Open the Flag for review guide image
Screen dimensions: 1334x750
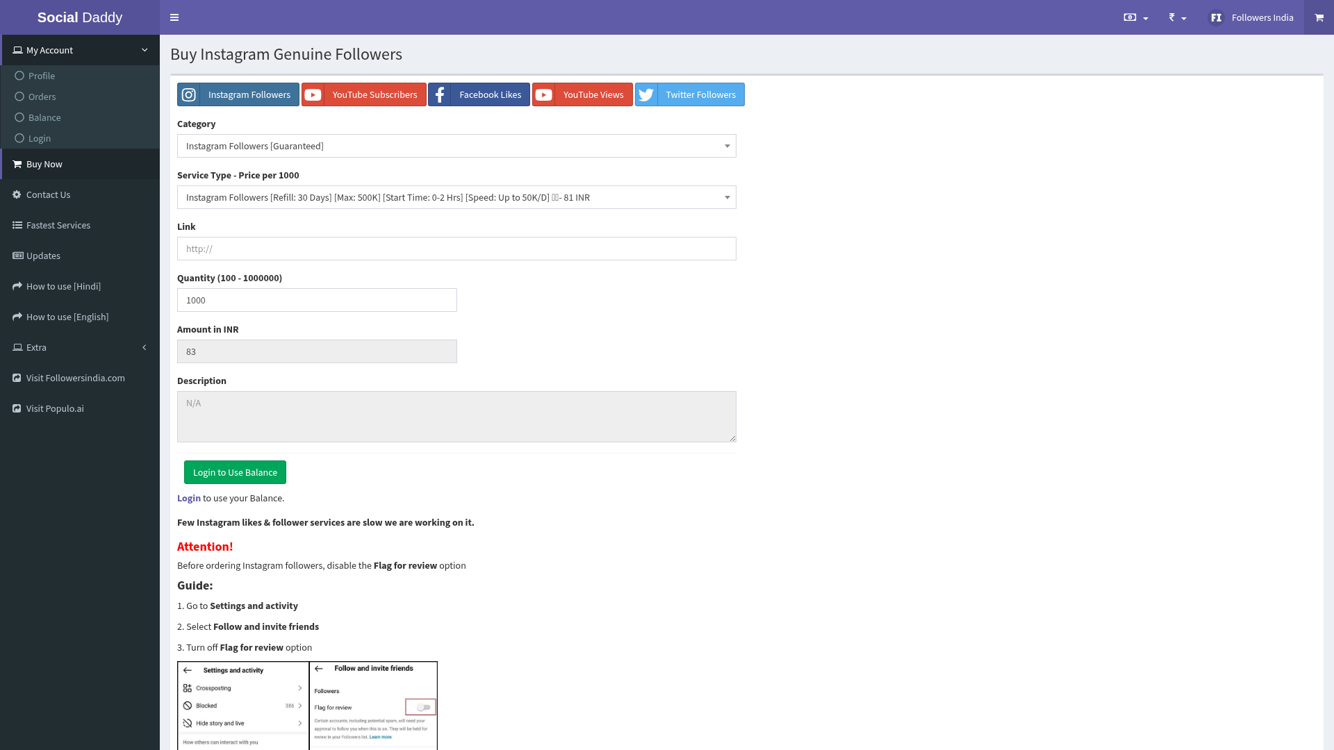(307, 706)
